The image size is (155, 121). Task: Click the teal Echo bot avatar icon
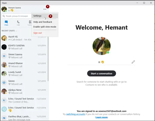pyautogui.click(x=4, y=109)
